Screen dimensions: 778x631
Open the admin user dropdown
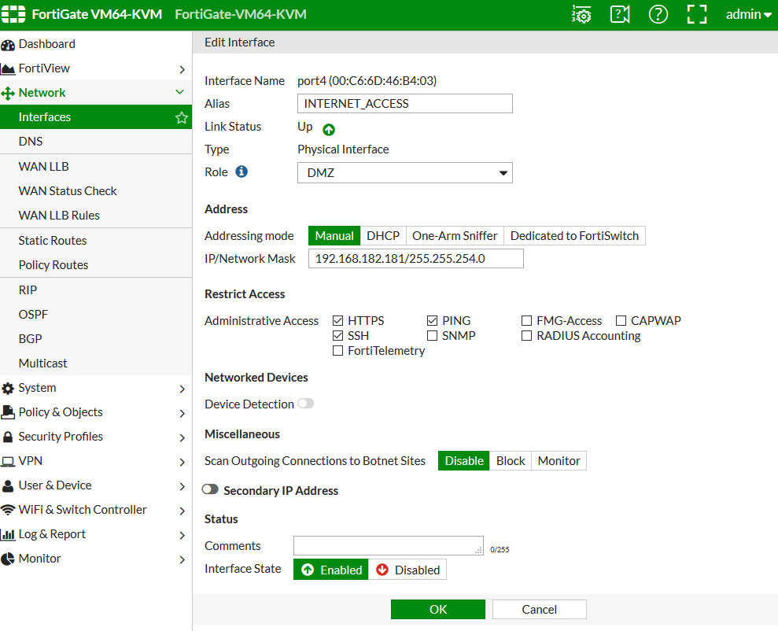point(748,15)
